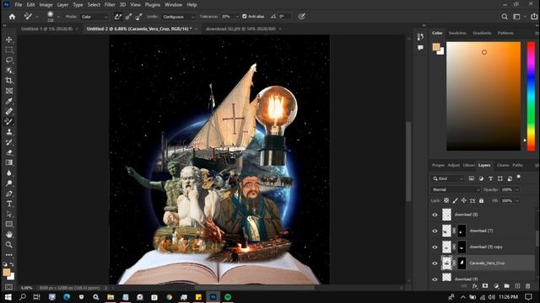Select the Object Selection tool
The height and width of the screenshot is (303, 540).
(9, 71)
